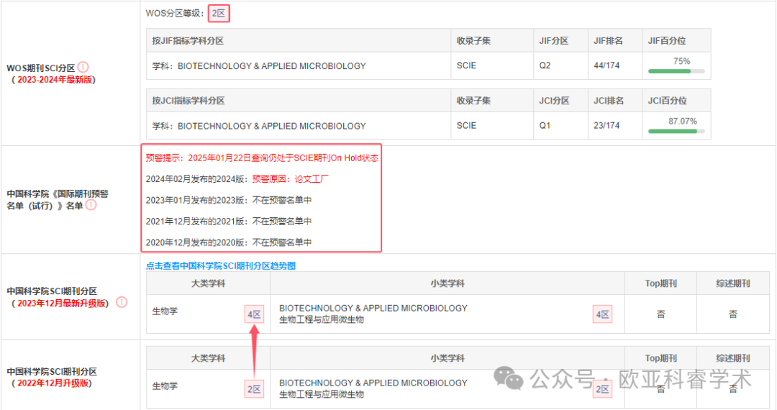Viewport: 777px width, 410px height.
Task: Click the WOS分区等级 2区 badge
Action: pyautogui.click(x=219, y=14)
